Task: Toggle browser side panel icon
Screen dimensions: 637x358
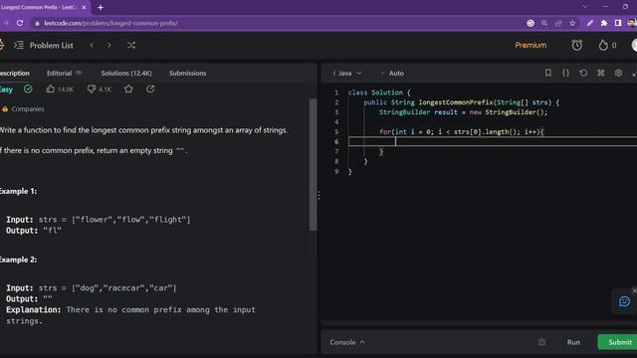Action: [x=618, y=23]
